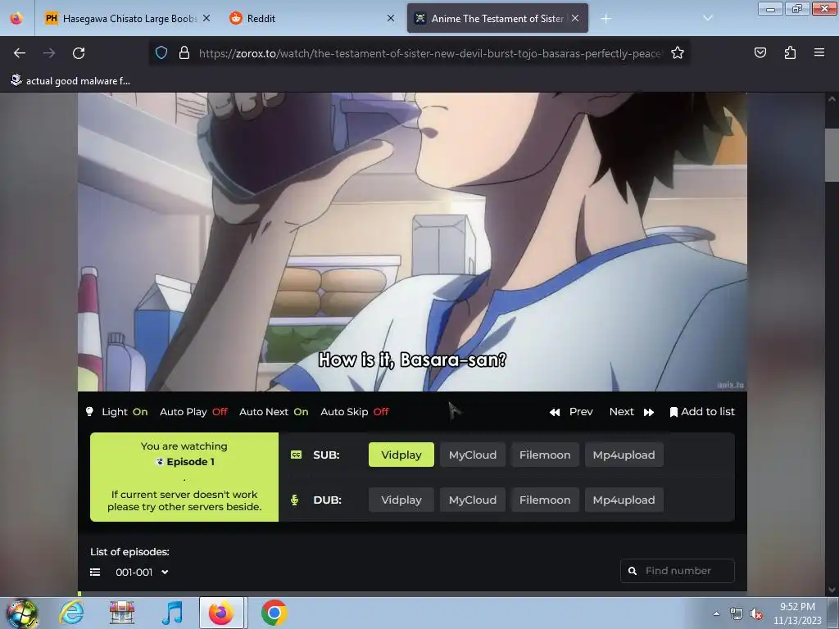Go to previous episode with Prev
The width and height of the screenshot is (839, 629).
[571, 412]
